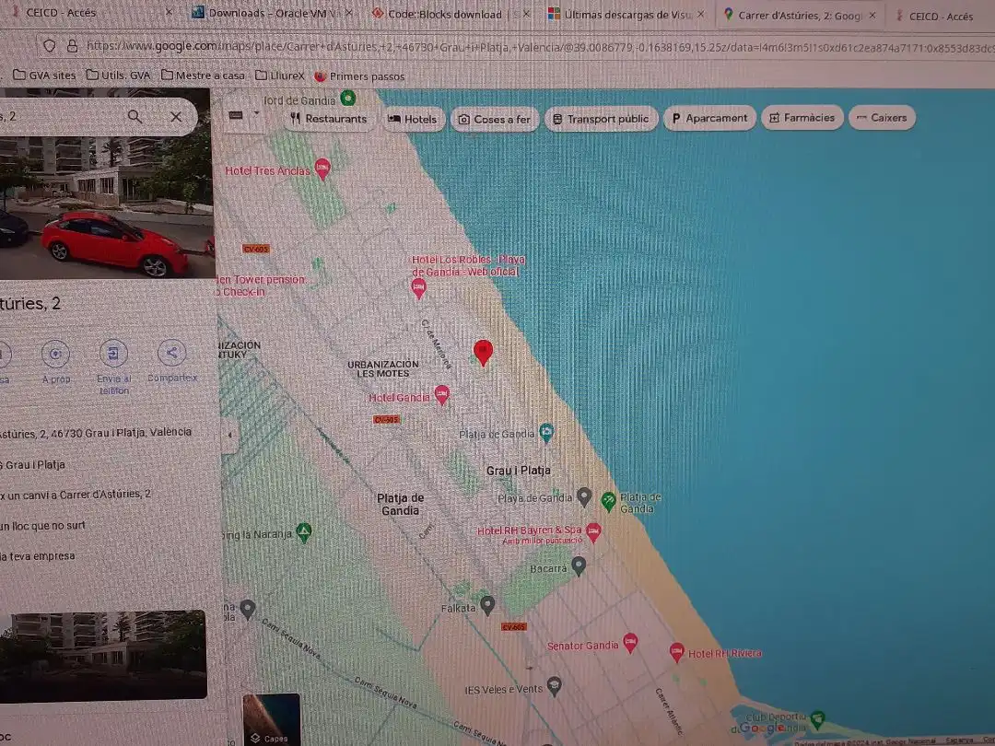Open the LliureX bookmarks folder
Viewport: 995px width, 746px height.
pyautogui.click(x=280, y=76)
